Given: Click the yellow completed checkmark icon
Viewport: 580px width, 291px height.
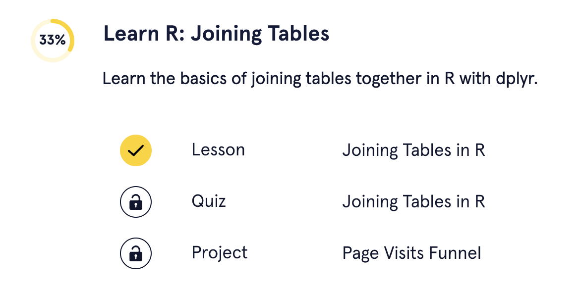Looking at the screenshot, I should (x=135, y=150).
